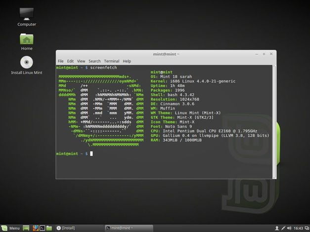This screenshot has width=310, height=232.
Task: Launch Terminal from the panel launcher
Action: [43, 228]
